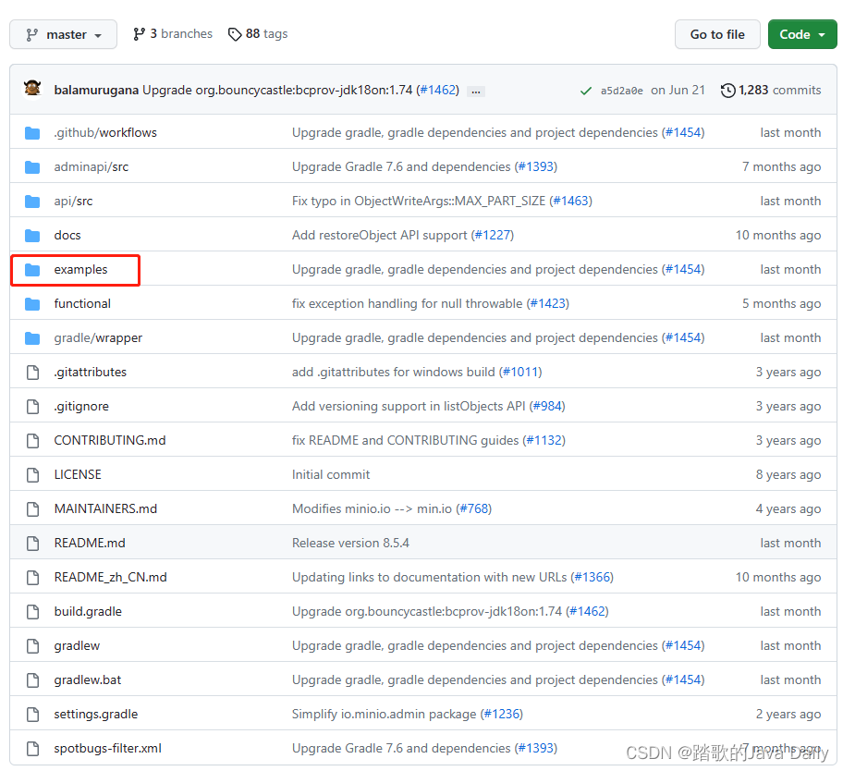Click pull request link #1462 in the header commit
843x771 pixels.
click(x=438, y=90)
